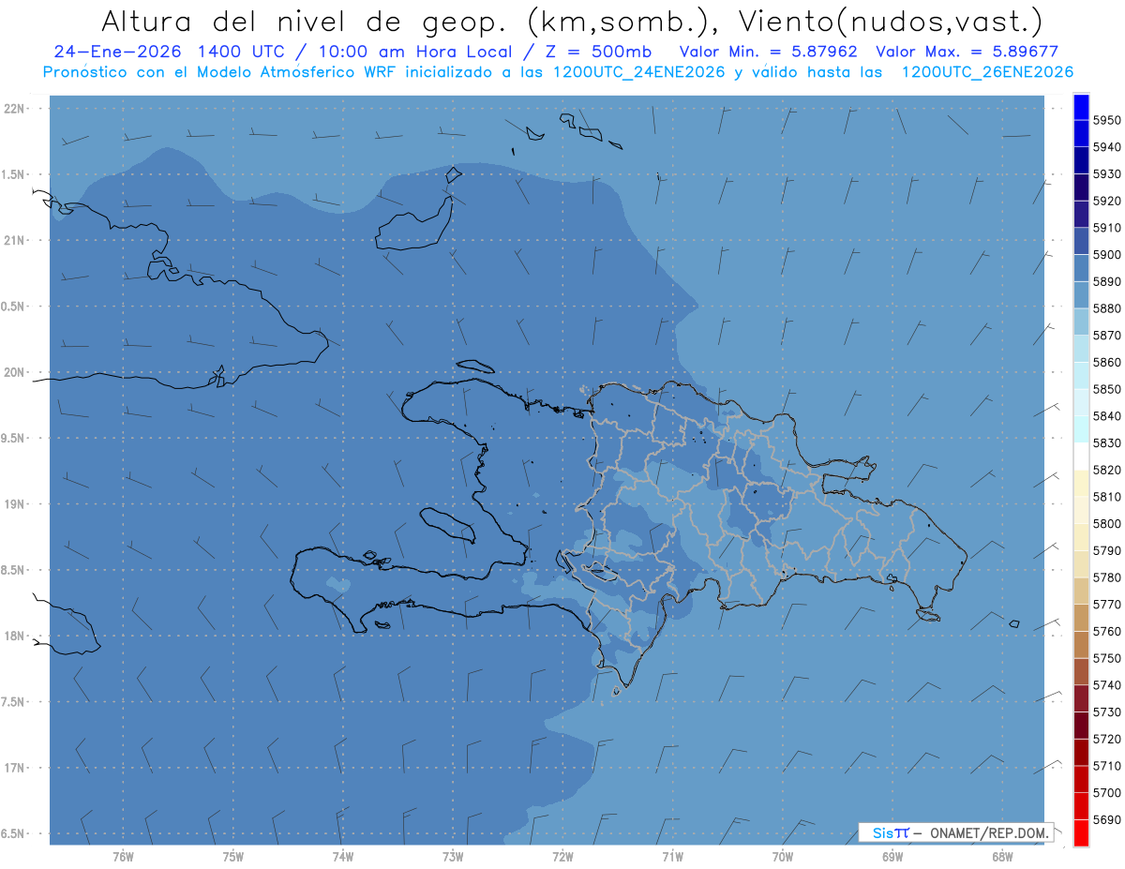Click the '68W' longitude label

coord(1002,856)
